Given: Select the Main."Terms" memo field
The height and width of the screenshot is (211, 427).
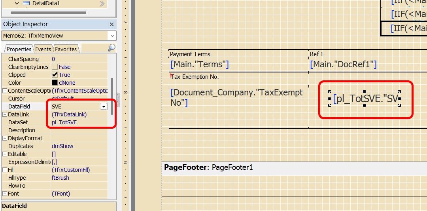Looking at the screenshot, I should pos(200,64).
